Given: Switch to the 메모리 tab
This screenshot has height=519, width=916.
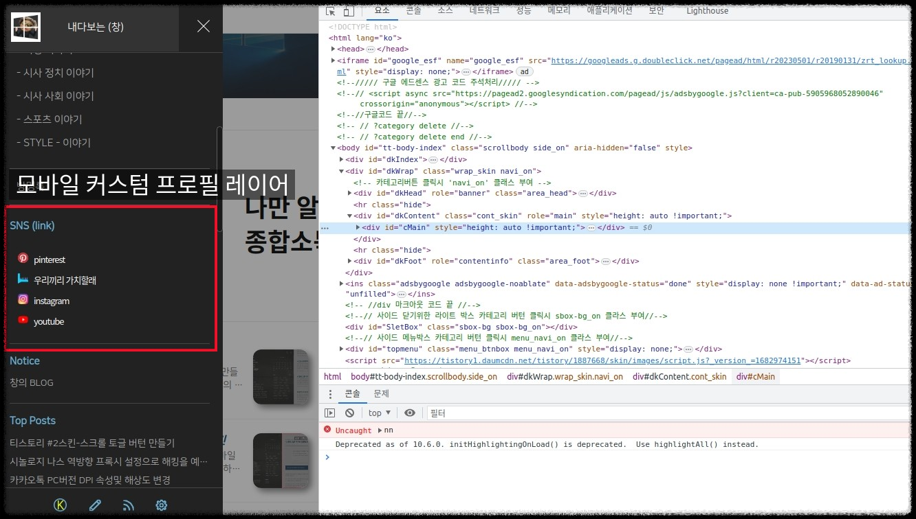Looking at the screenshot, I should pyautogui.click(x=559, y=10).
